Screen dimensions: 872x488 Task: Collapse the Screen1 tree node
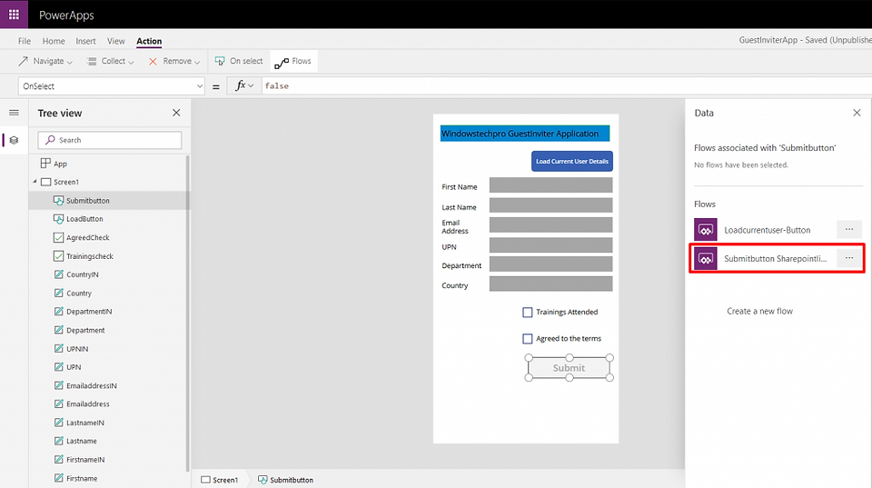[35, 182]
